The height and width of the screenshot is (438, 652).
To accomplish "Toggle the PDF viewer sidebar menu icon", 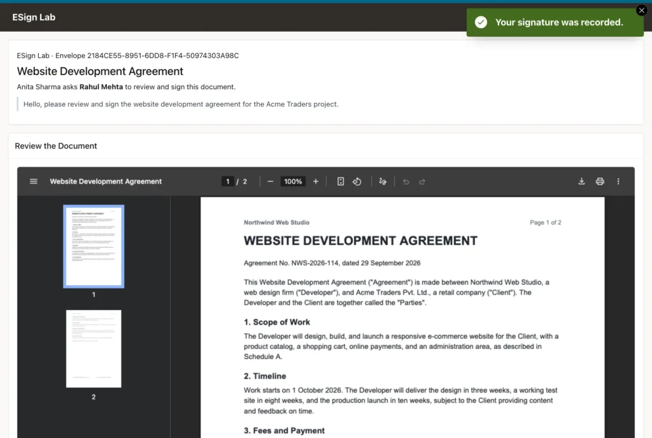I will pyautogui.click(x=34, y=181).
